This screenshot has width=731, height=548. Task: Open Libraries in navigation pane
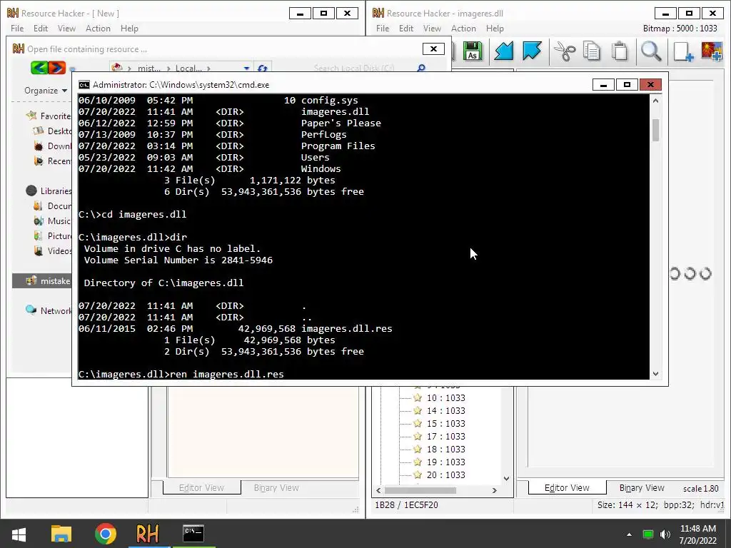pyautogui.click(x=49, y=191)
